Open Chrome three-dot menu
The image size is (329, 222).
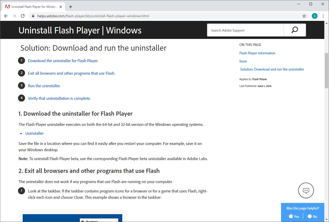pos(323,16)
